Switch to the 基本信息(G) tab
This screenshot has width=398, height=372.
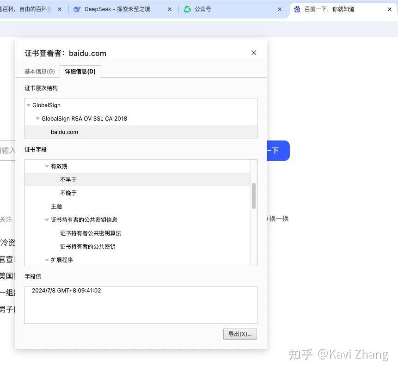tap(40, 72)
